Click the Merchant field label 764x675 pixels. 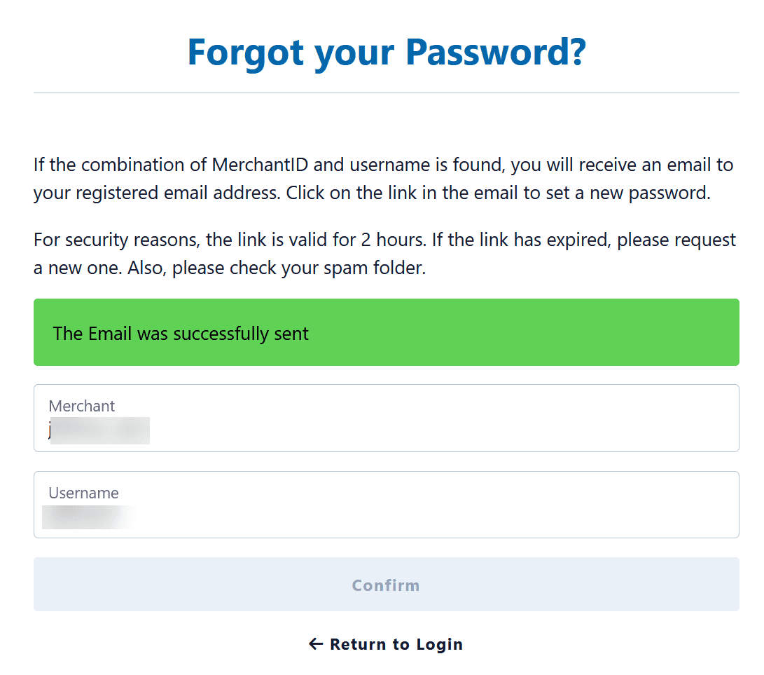click(x=81, y=406)
